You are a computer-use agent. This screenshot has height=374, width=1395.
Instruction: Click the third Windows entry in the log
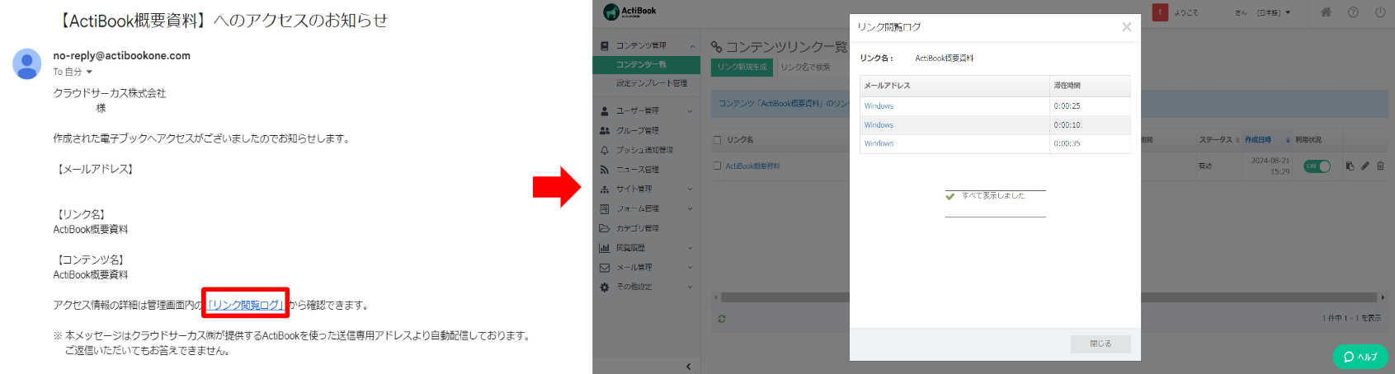coord(879,143)
